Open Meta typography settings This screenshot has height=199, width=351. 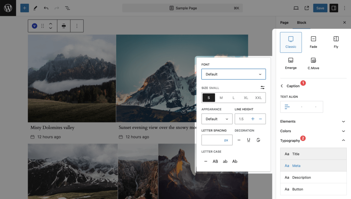click(313, 165)
